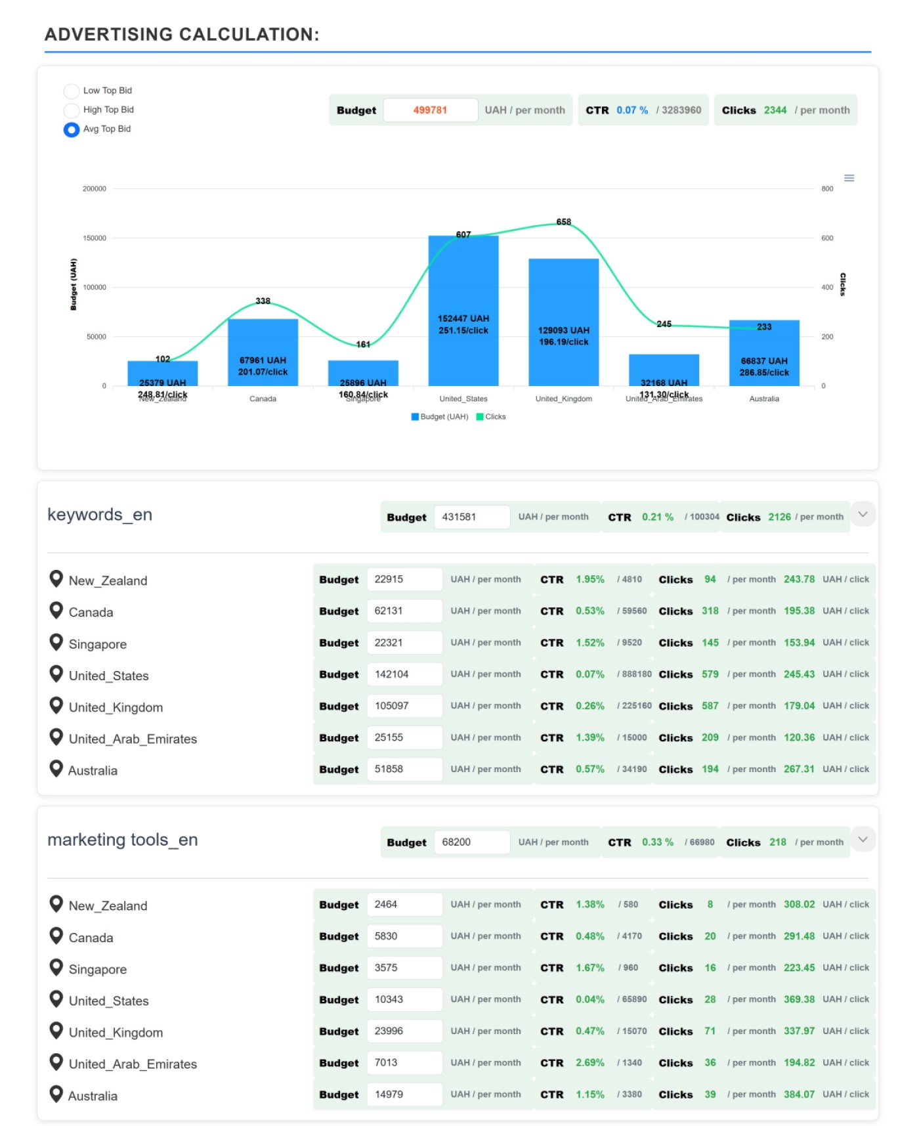Click the United_Kingdom pin icon in keywords_en

click(x=56, y=705)
